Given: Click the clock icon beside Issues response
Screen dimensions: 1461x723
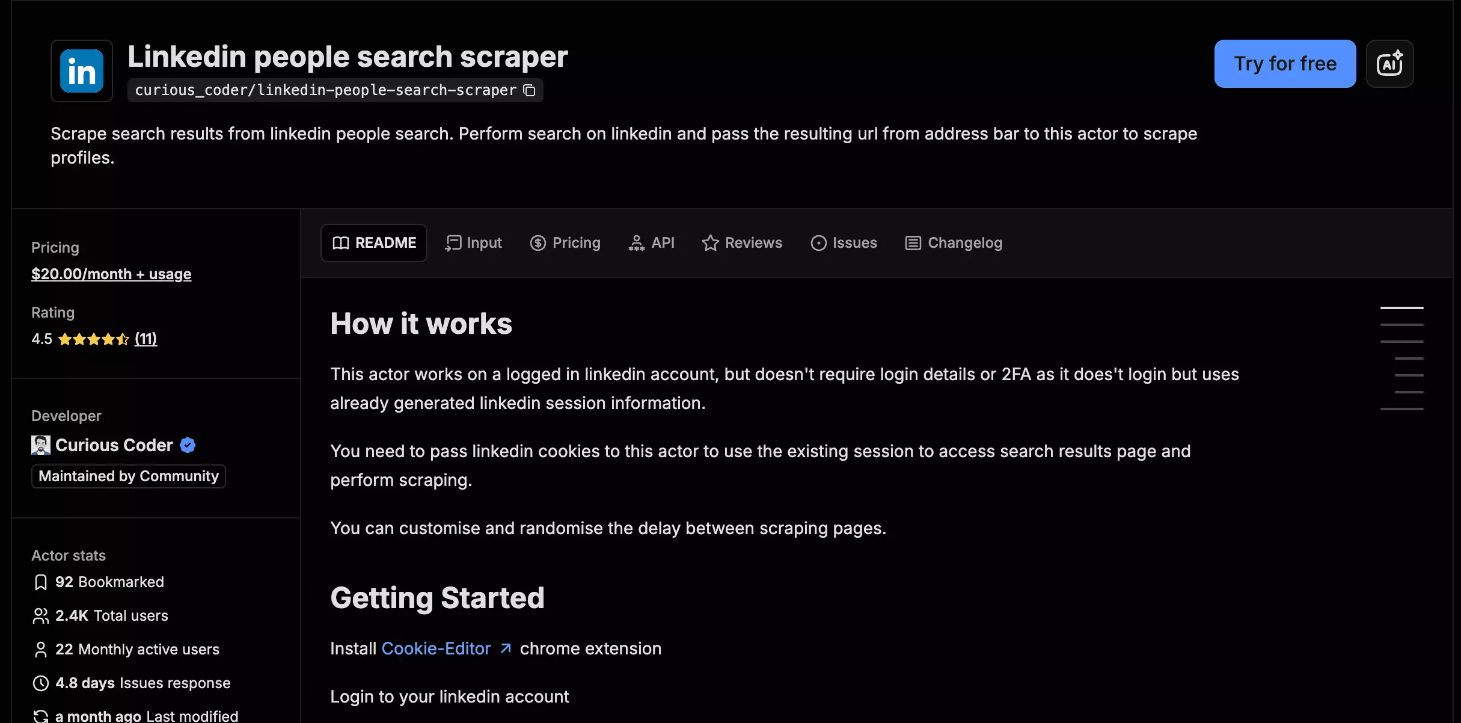Looking at the screenshot, I should point(41,683).
